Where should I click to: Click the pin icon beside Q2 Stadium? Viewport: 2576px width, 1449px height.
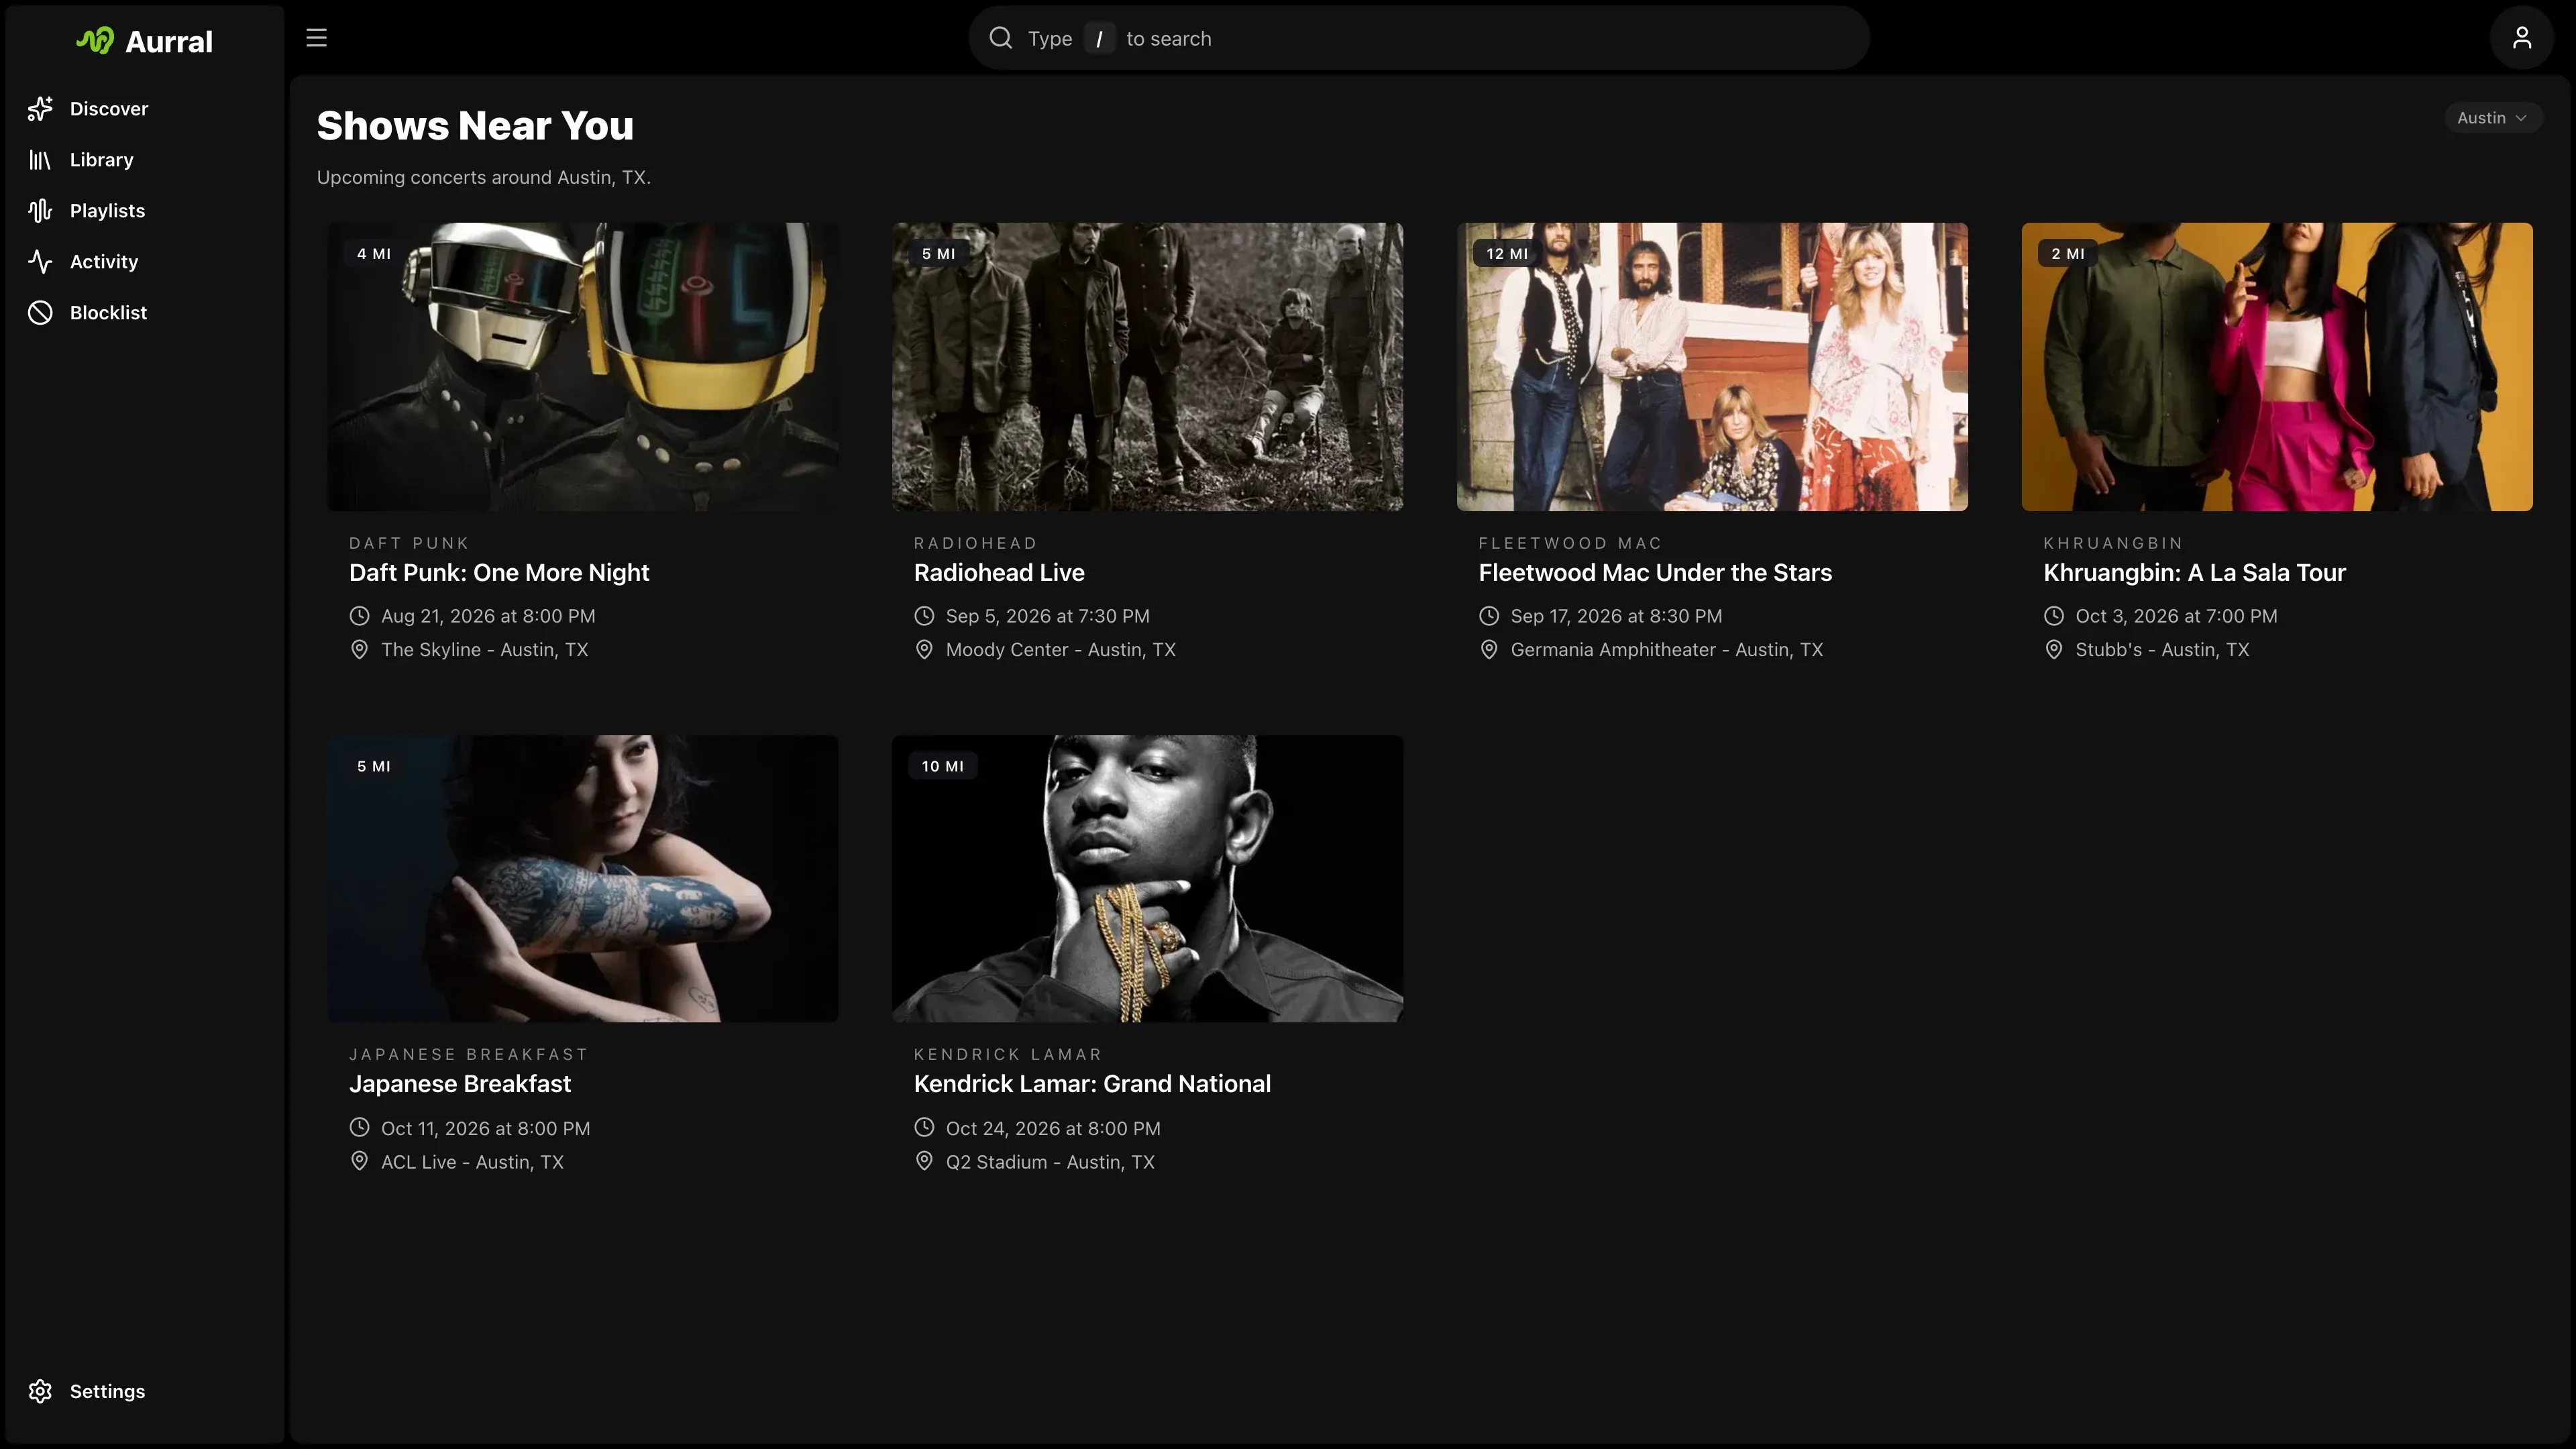(x=924, y=1162)
